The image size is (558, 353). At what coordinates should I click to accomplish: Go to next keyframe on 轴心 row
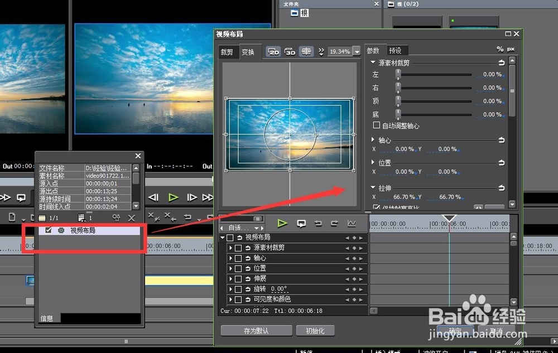point(361,258)
